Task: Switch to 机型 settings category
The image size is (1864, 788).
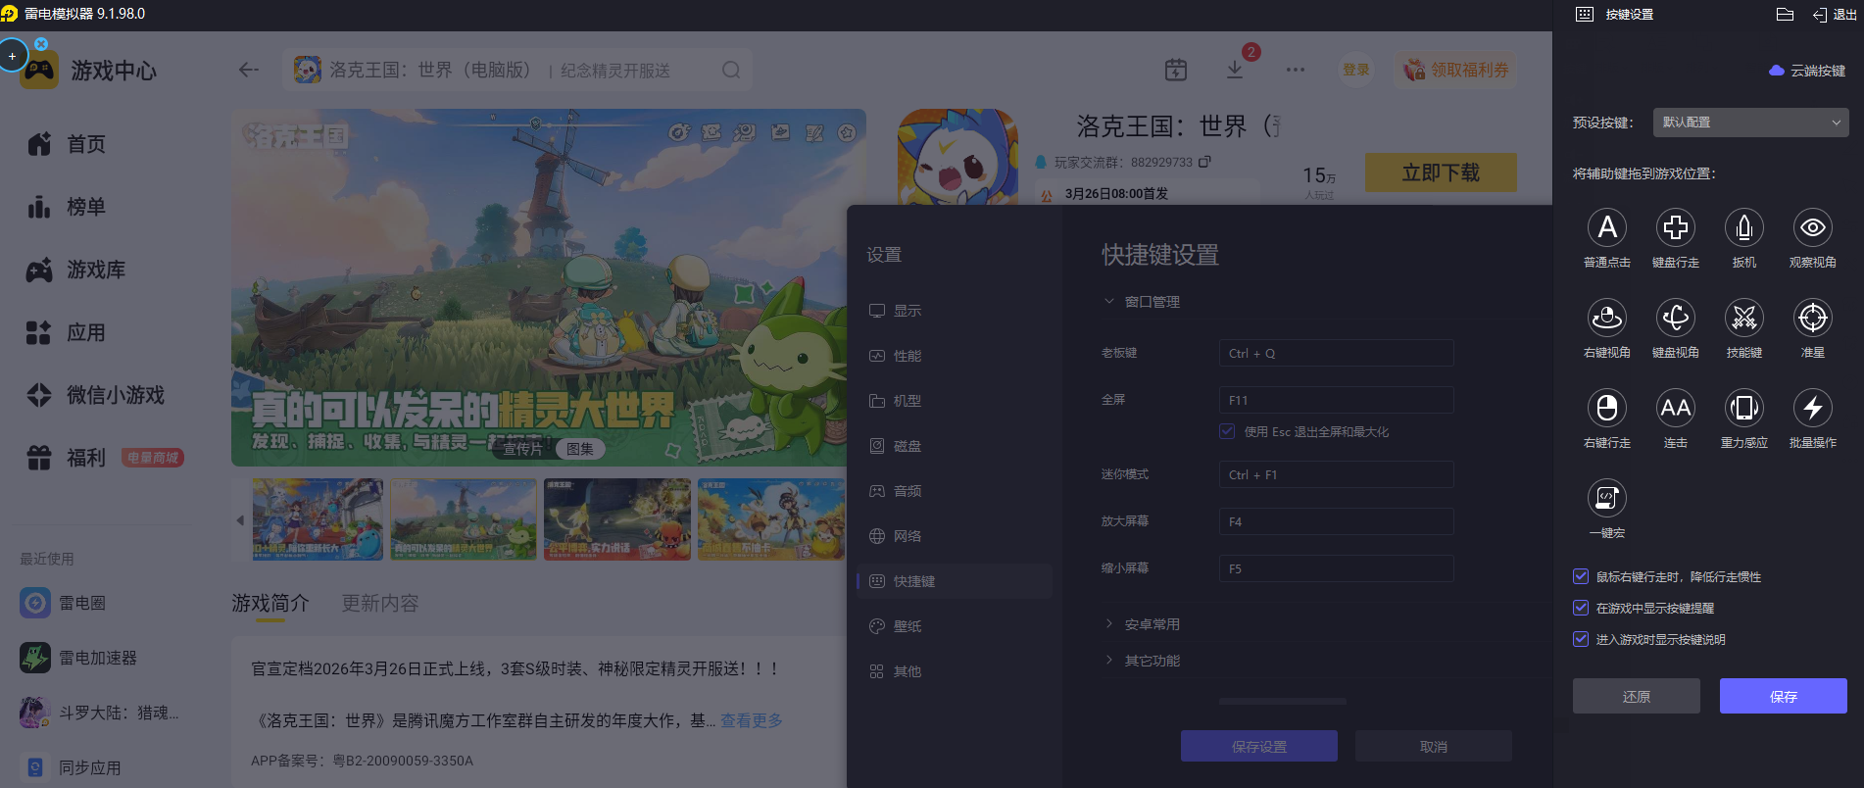Action: coord(954,401)
